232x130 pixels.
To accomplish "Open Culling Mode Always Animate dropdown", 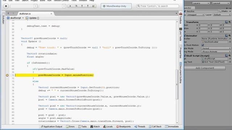I will tap(216, 52).
